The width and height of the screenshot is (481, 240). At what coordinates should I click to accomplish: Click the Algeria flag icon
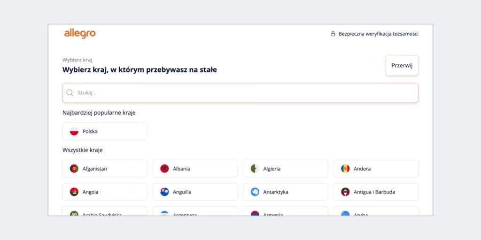pos(255,169)
